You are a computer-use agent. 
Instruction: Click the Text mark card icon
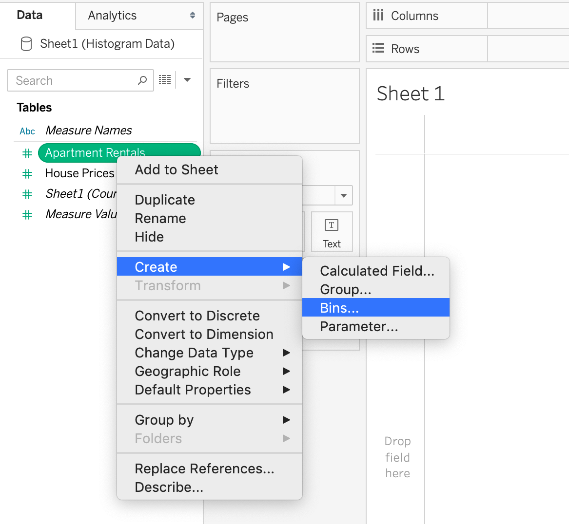coord(332,225)
